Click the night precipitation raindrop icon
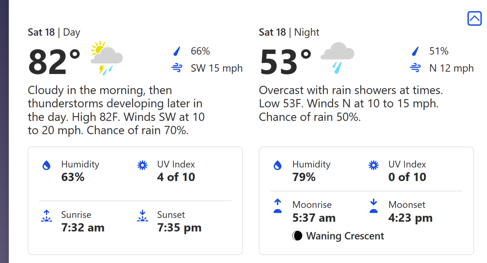487x263 pixels. click(x=415, y=51)
